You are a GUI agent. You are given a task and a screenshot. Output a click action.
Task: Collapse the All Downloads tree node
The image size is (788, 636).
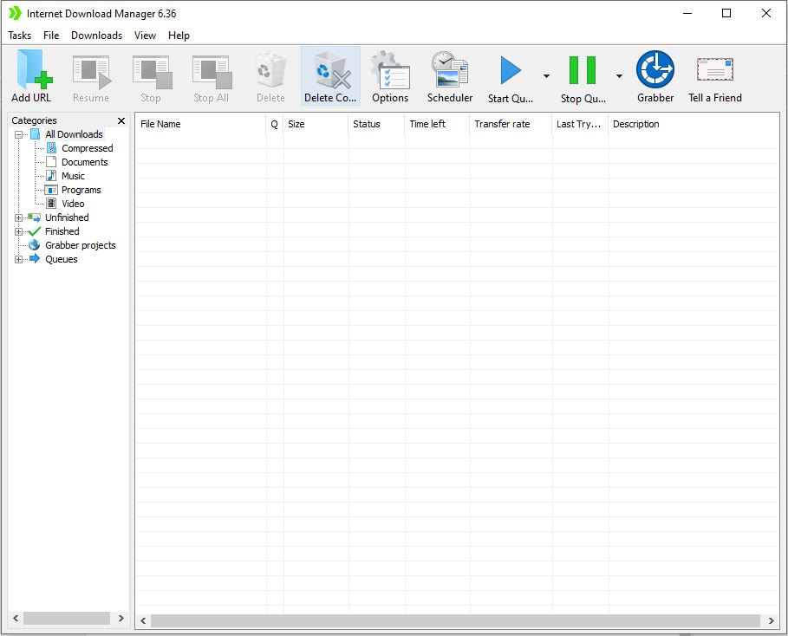pos(18,134)
